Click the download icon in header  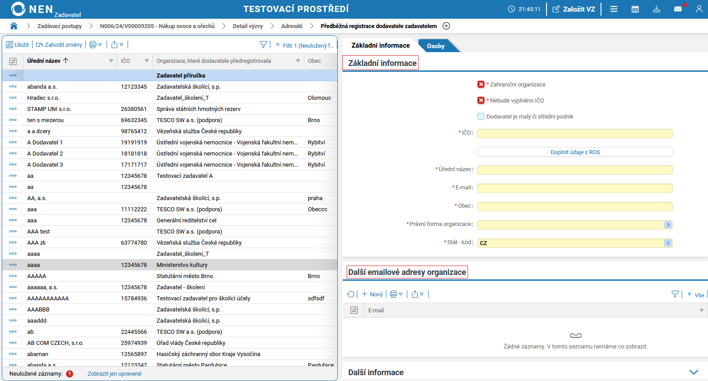656,9
